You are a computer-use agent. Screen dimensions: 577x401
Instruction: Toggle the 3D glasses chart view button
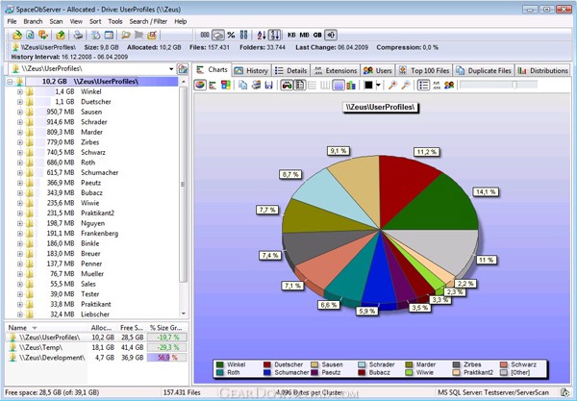click(x=287, y=86)
